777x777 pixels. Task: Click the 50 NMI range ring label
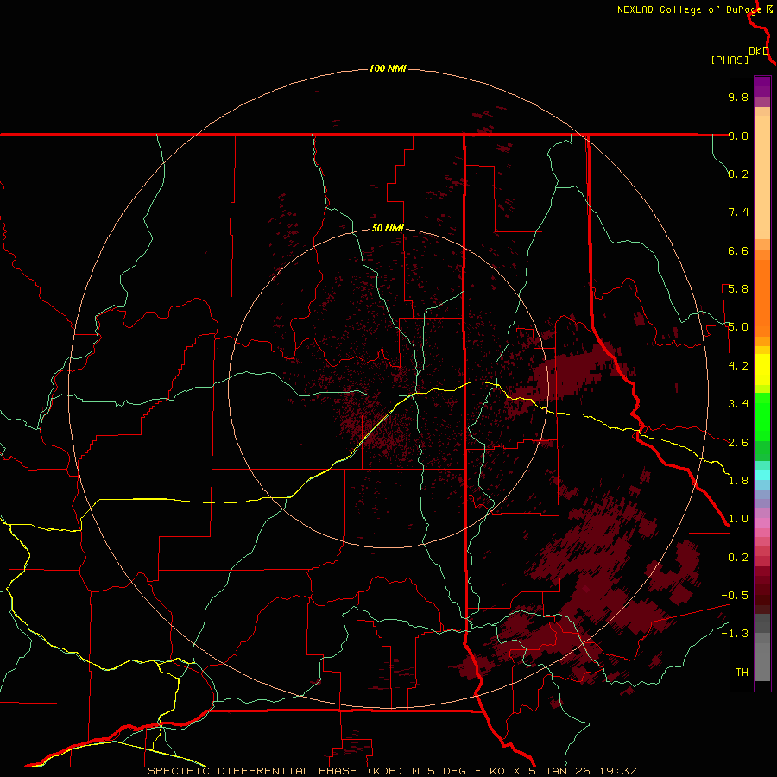pos(388,228)
